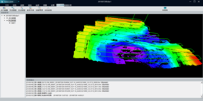Image resolution: width=203 pixels, height=101 pixels.
Task: Toggle visibility of 20180728lidar1 project
Action: [4, 16]
